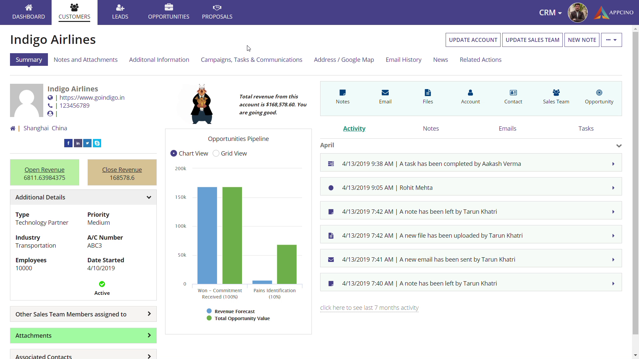Screen dimensions: 639x359
Task: Select the Grid View radio button
Action: point(216,153)
